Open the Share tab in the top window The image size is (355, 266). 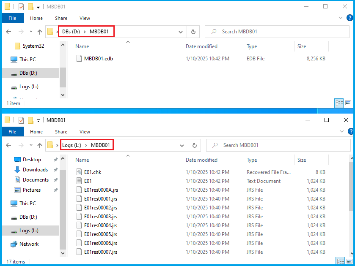61,18
